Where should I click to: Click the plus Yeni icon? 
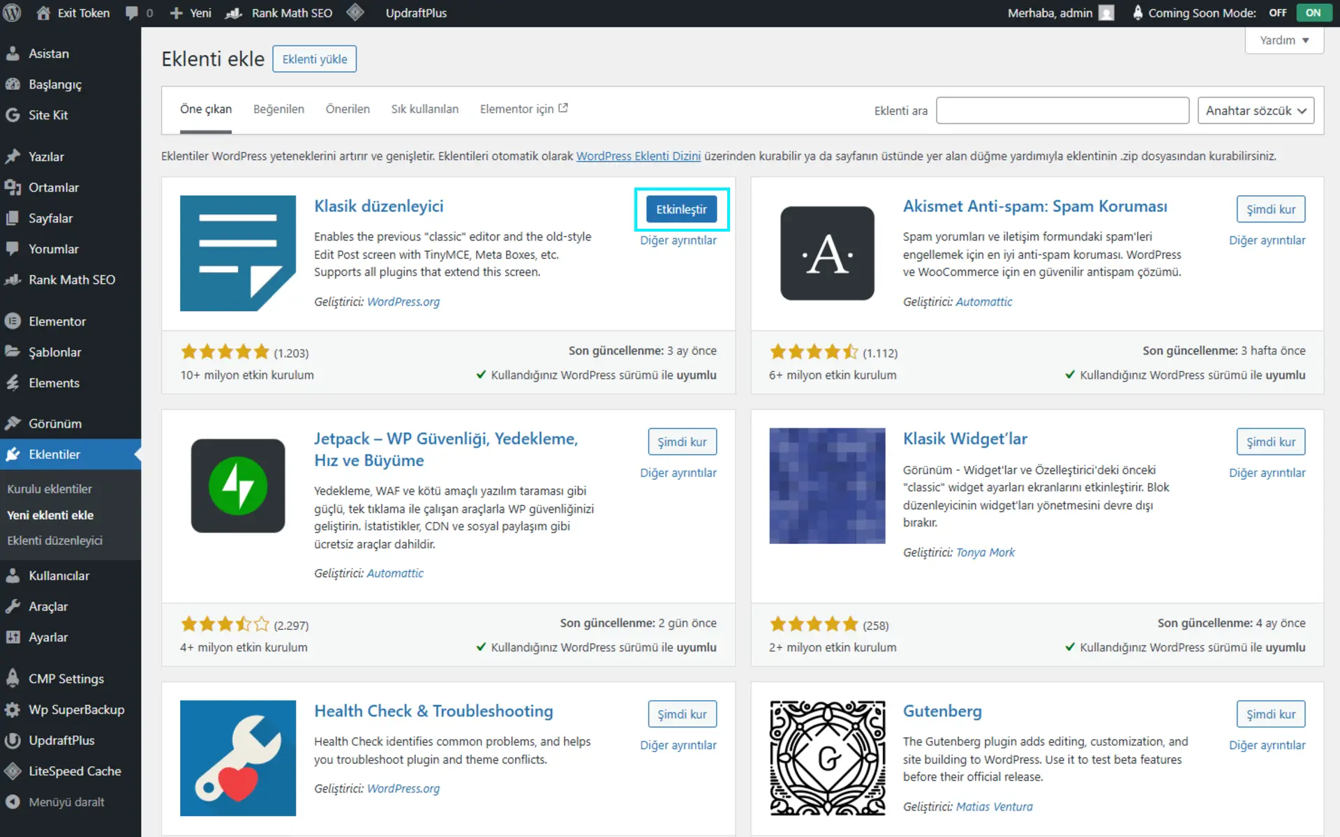tap(176, 13)
